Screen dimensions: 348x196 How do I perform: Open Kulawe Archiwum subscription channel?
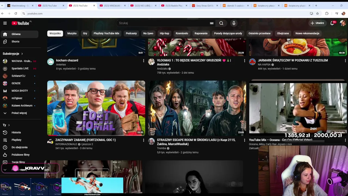pos(19,105)
